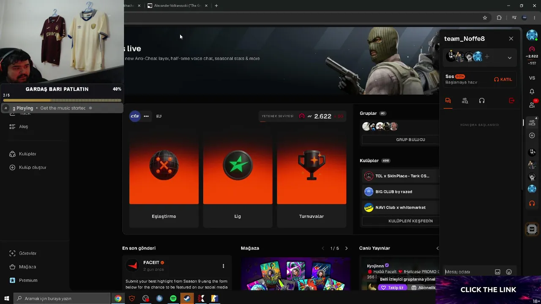Attach an image in message box
This screenshot has height=304, width=541.
497,272
